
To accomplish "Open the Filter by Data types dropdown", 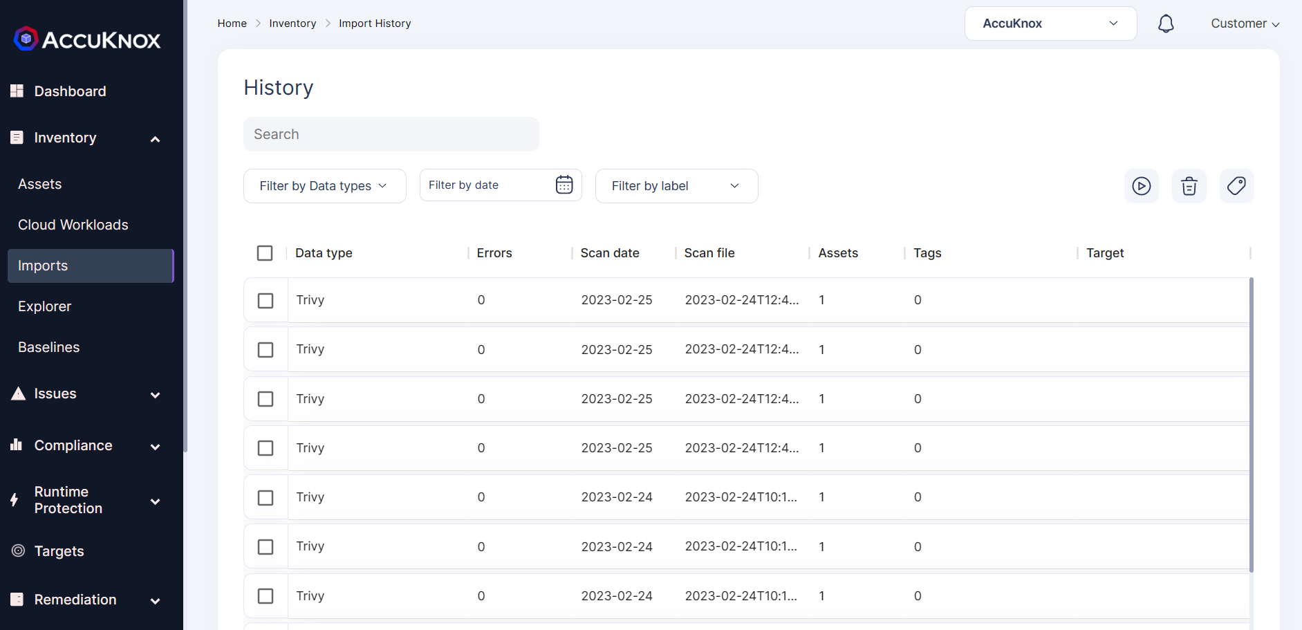I will pos(325,186).
